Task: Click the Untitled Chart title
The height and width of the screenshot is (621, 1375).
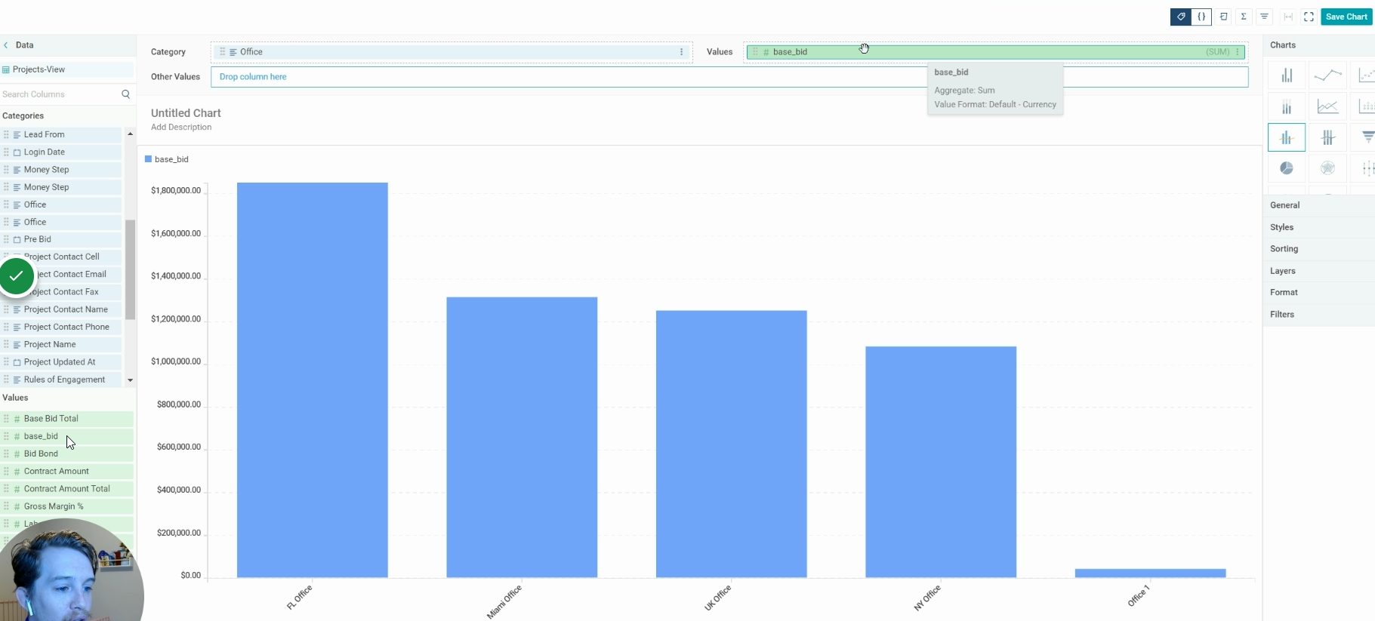Action: click(x=186, y=113)
